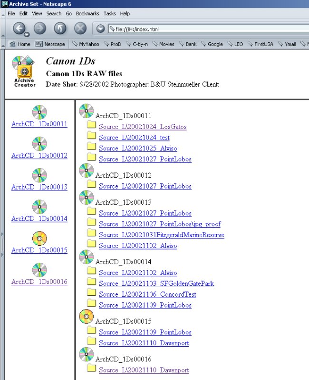This screenshot has width=309, height=380.
Task: Open sidebar link ArchCD_1Ds00014
Action: [x=39, y=219]
